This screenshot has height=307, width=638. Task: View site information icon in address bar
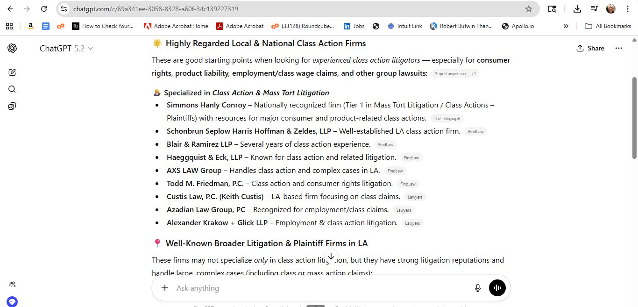pos(64,9)
